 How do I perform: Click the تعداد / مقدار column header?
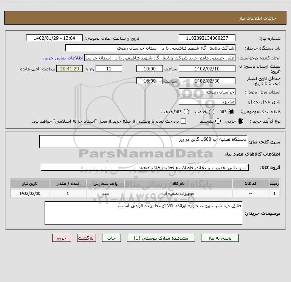pyautogui.click(x=68, y=184)
